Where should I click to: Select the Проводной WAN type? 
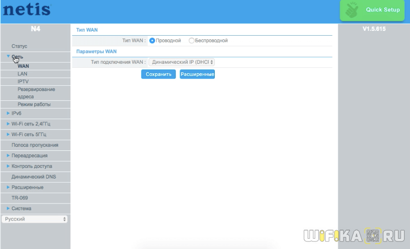click(152, 41)
